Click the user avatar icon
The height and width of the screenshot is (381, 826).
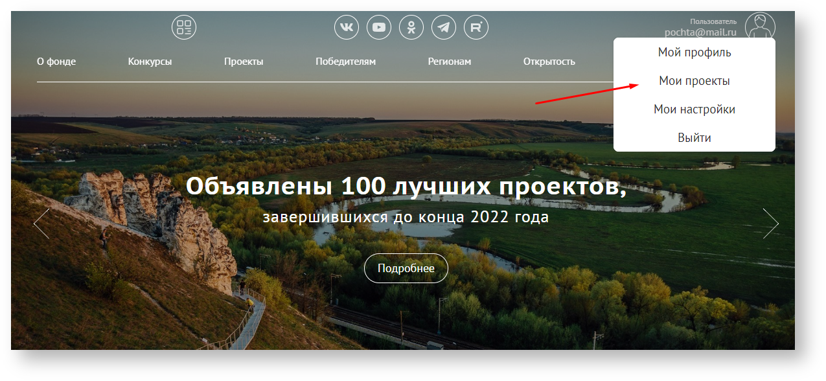click(x=760, y=27)
